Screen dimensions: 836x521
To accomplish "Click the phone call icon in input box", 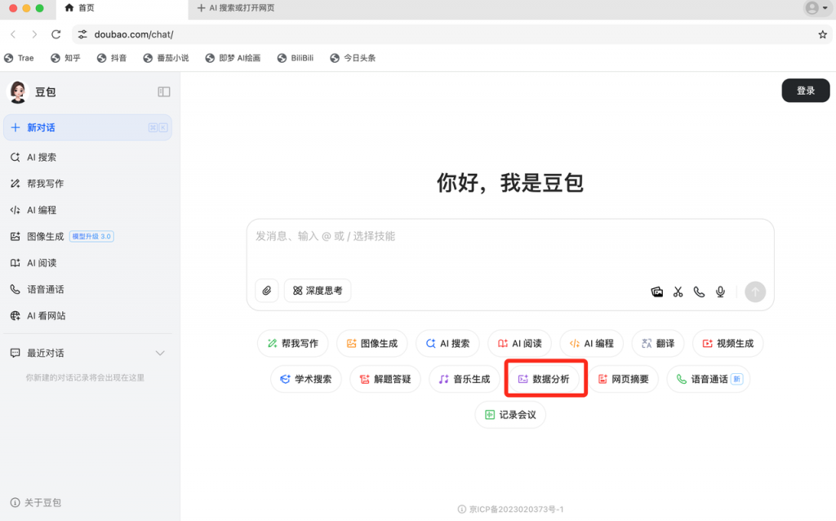I will click(x=699, y=292).
